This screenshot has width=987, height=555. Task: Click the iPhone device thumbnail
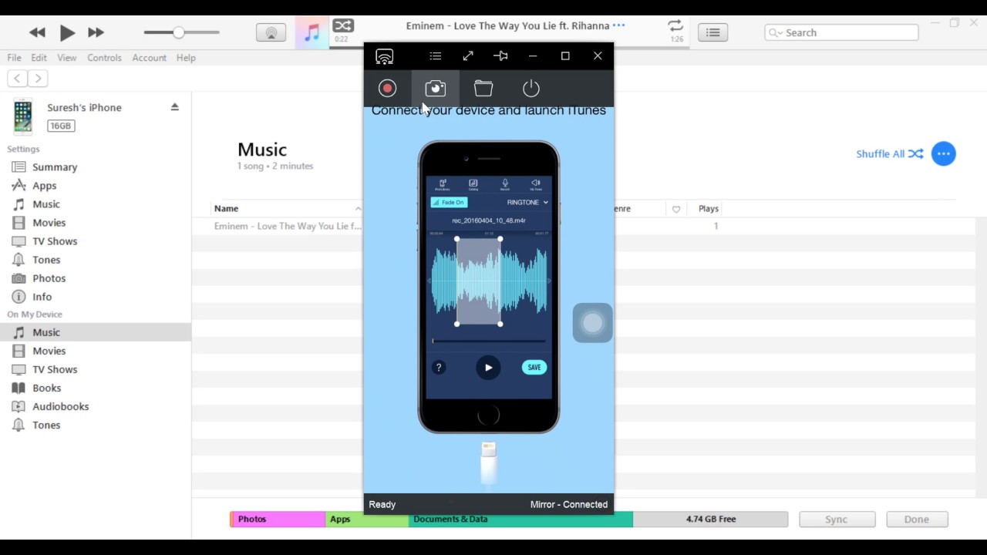tap(23, 117)
